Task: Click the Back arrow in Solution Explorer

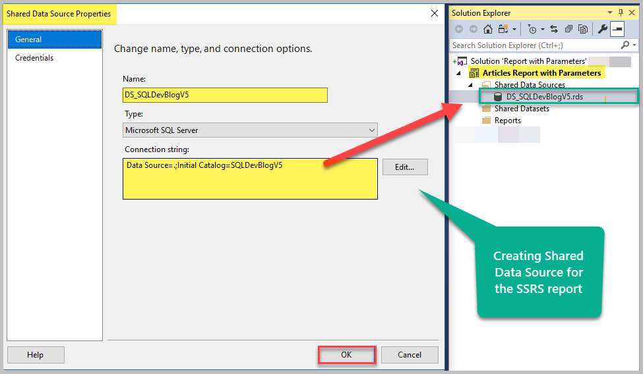Action: tap(459, 29)
